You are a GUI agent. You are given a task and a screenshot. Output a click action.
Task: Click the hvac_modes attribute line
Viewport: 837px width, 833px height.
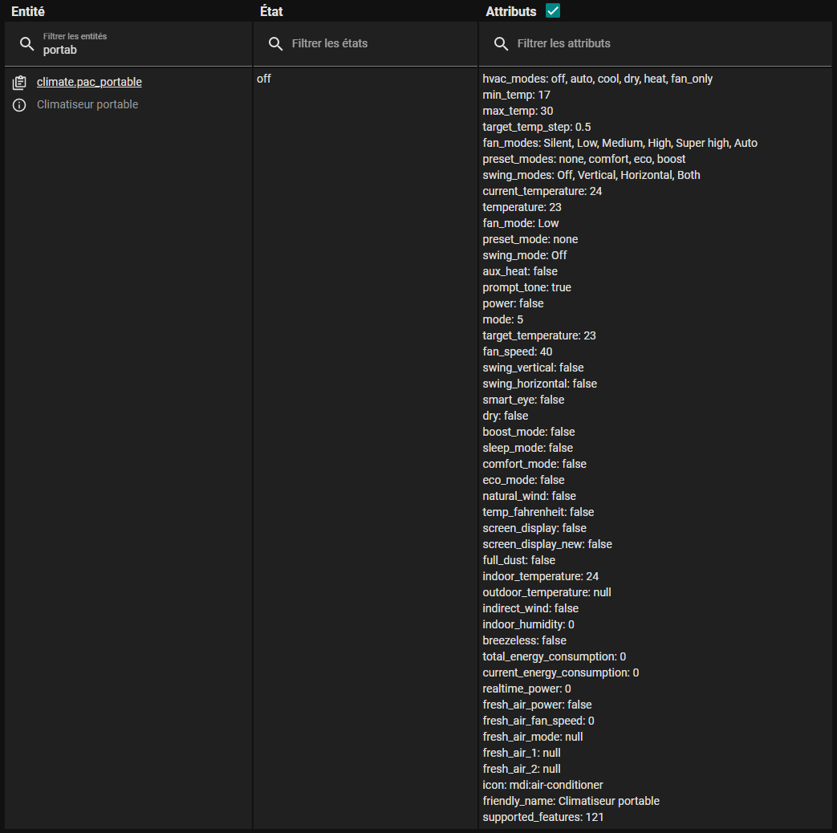coord(597,79)
